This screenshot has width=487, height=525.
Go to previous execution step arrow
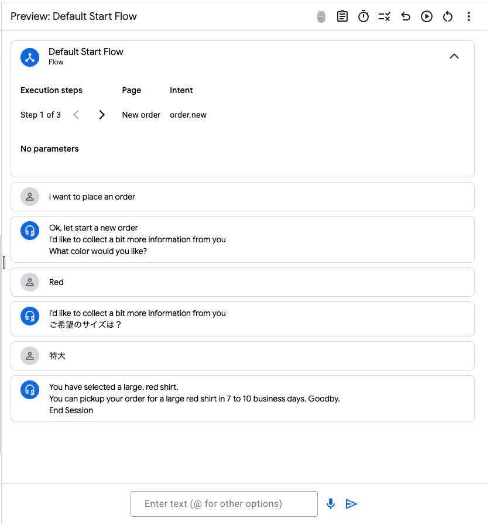76,115
